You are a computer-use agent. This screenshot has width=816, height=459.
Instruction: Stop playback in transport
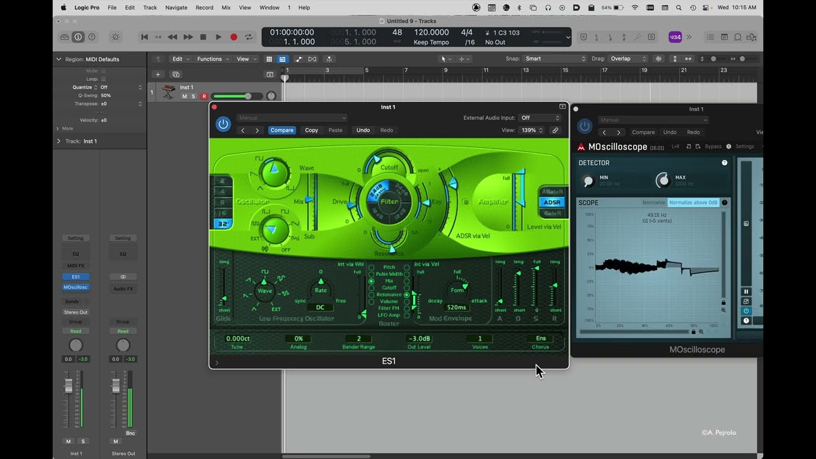[x=203, y=37]
